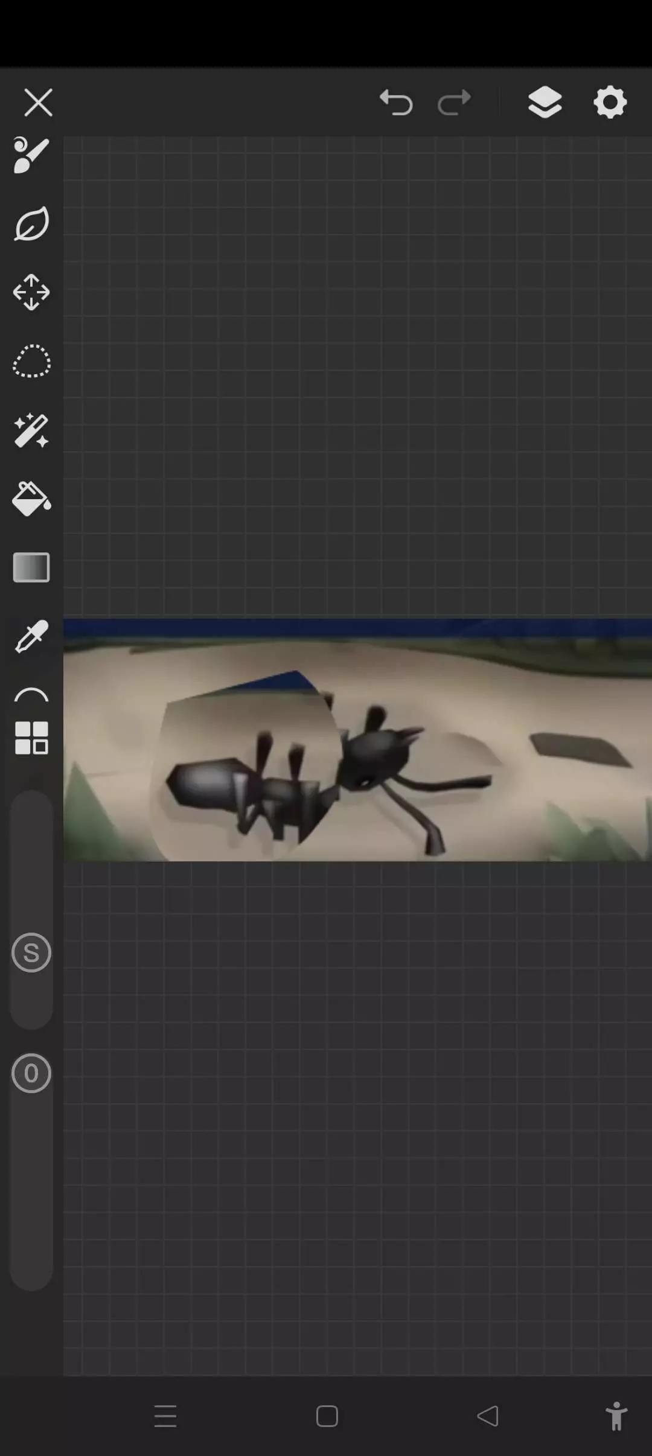The image size is (652, 1456).
Task: Select the Eyedropper color picker
Action: pyautogui.click(x=31, y=636)
